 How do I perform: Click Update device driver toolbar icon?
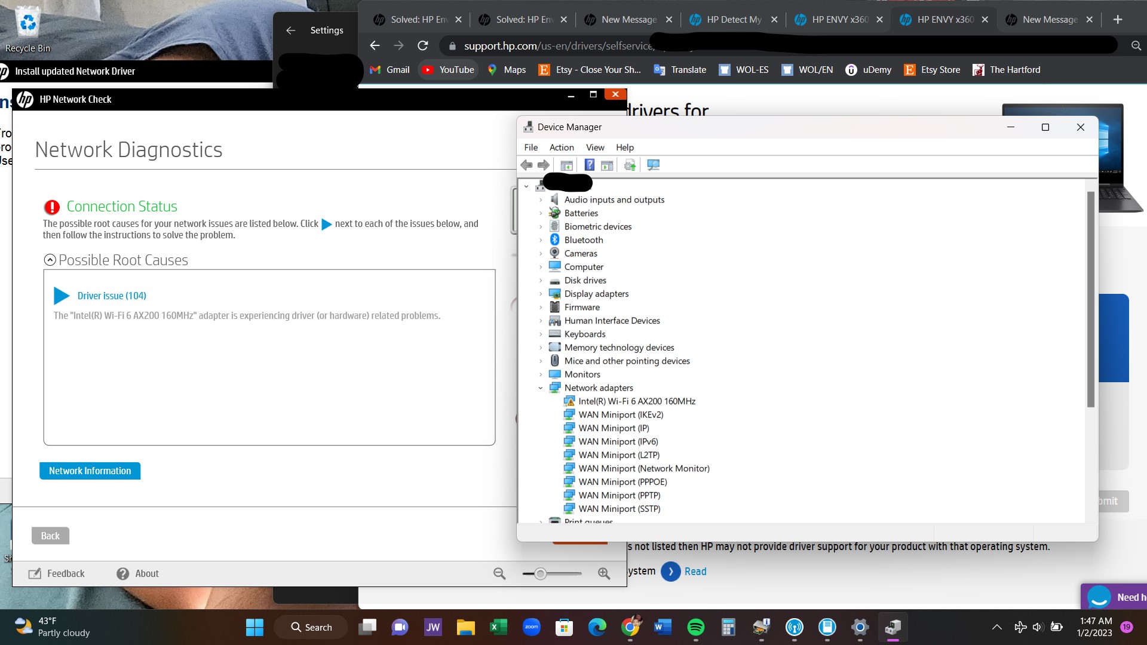pyautogui.click(x=630, y=165)
